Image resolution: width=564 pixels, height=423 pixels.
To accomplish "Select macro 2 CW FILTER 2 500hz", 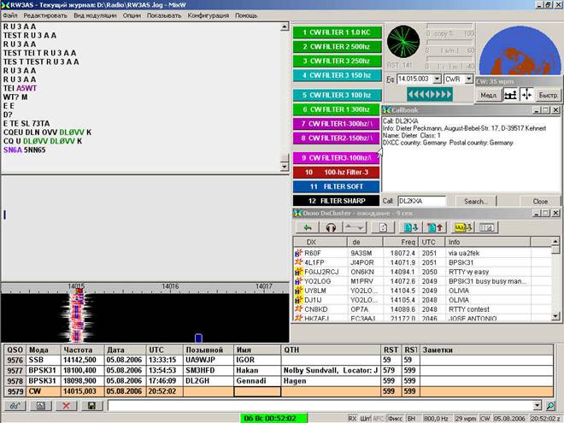I will click(337, 47).
